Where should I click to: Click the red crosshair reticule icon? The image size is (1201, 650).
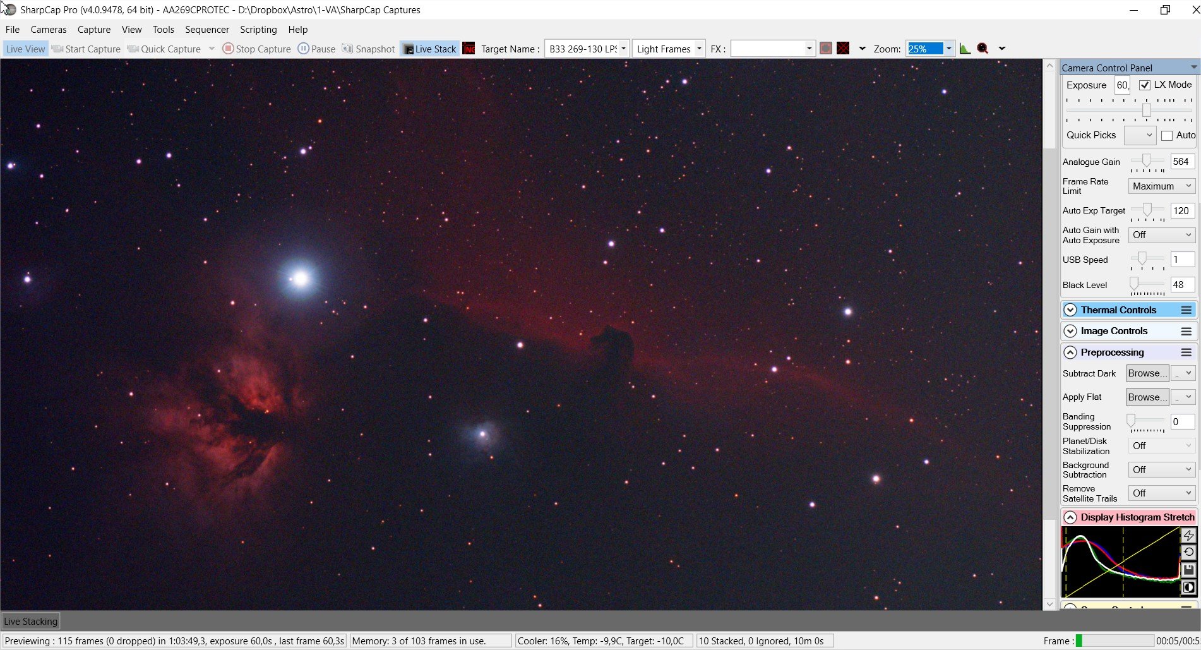[x=843, y=49]
